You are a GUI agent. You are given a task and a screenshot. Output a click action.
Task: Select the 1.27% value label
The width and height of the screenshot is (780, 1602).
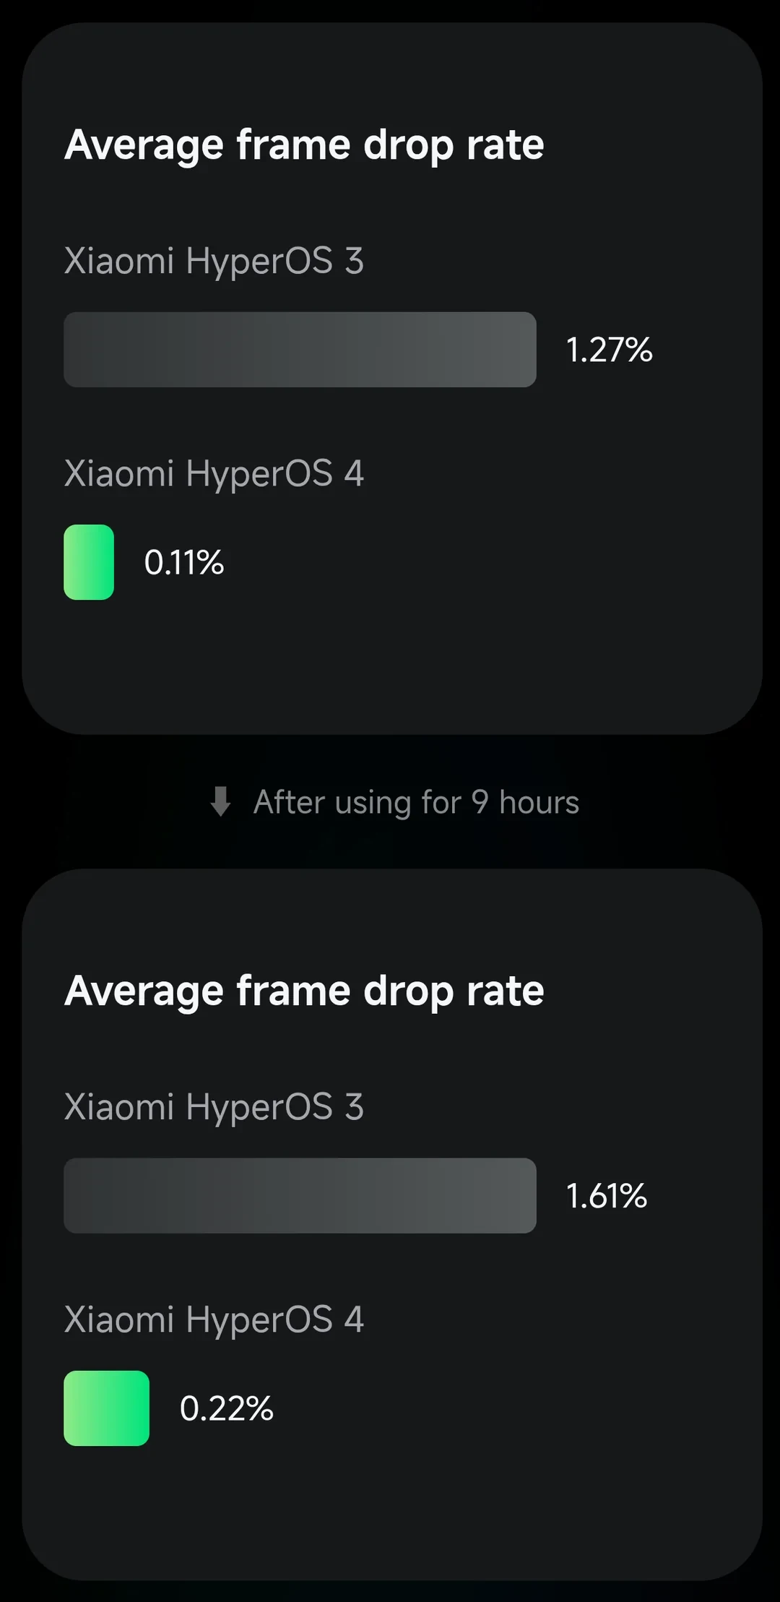(609, 350)
